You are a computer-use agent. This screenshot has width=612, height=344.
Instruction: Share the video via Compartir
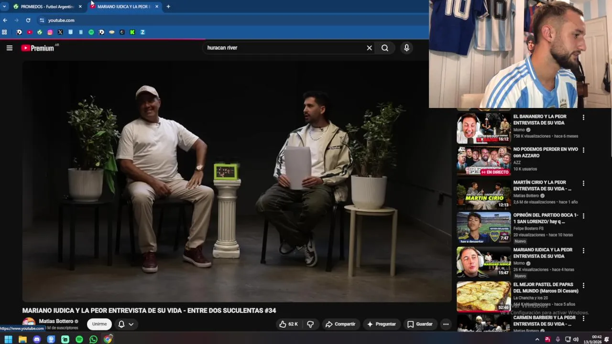pos(340,324)
